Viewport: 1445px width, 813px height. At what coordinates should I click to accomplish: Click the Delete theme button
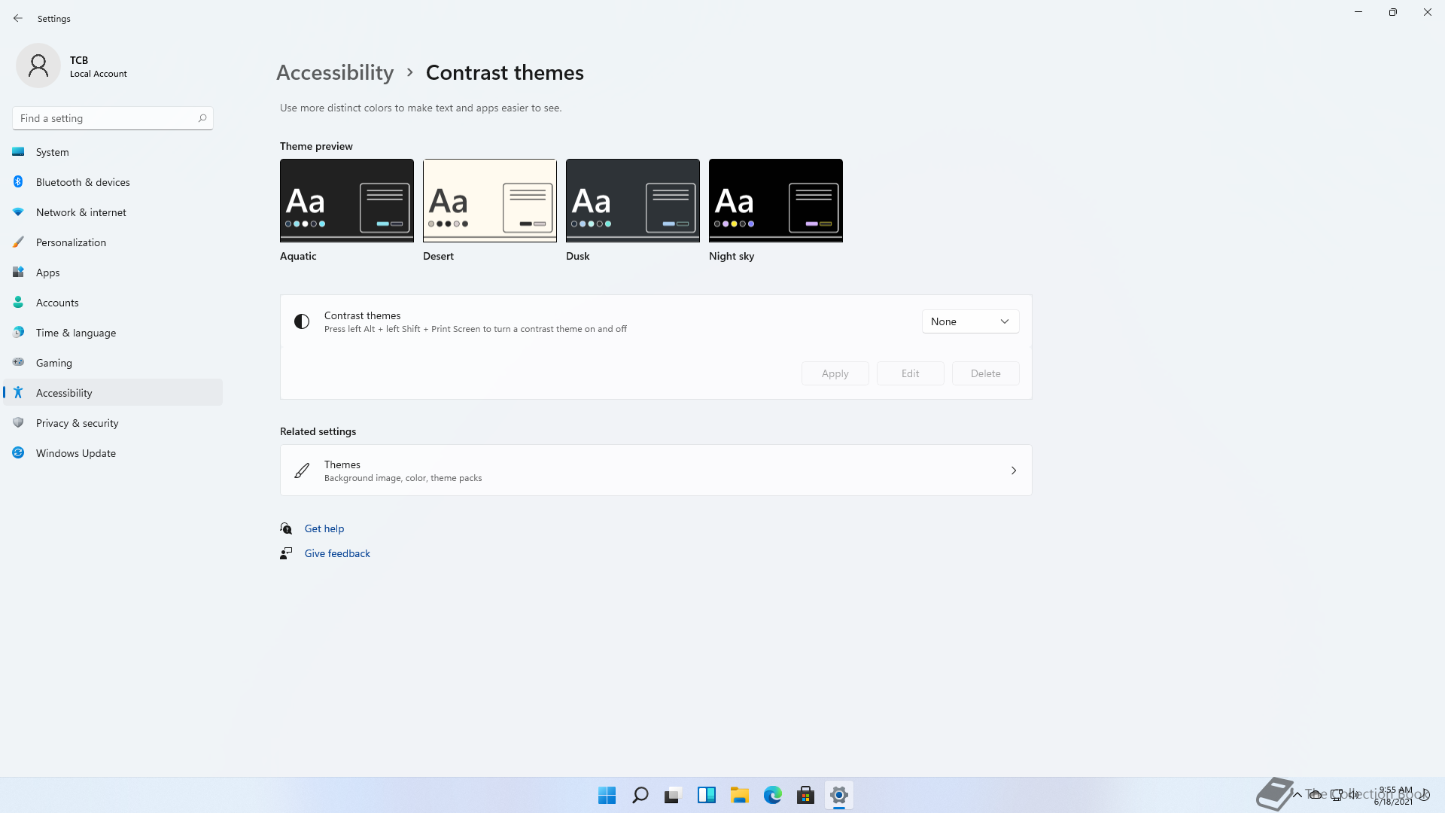986,373
